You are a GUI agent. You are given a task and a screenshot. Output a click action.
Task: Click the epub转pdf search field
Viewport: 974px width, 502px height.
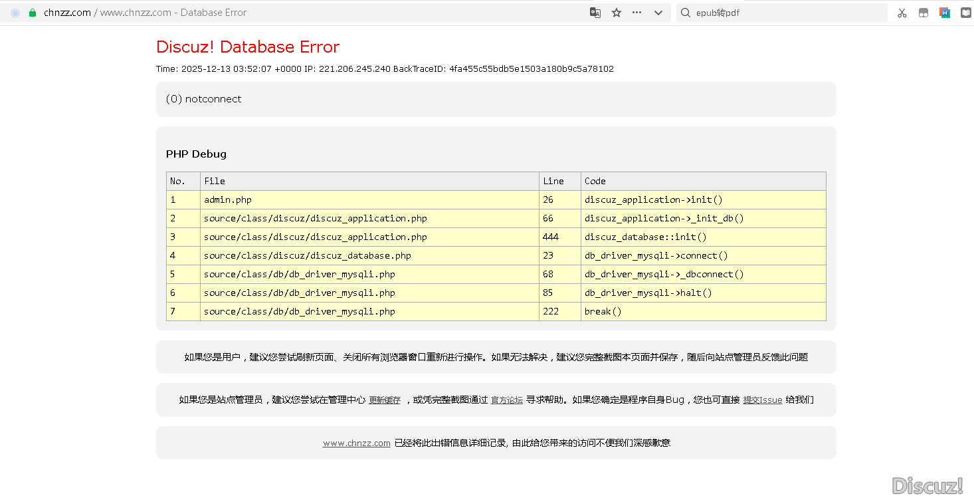pos(784,13)
